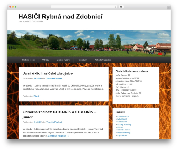Open the Kalendář výpůjček menu item

pos(103,60)
